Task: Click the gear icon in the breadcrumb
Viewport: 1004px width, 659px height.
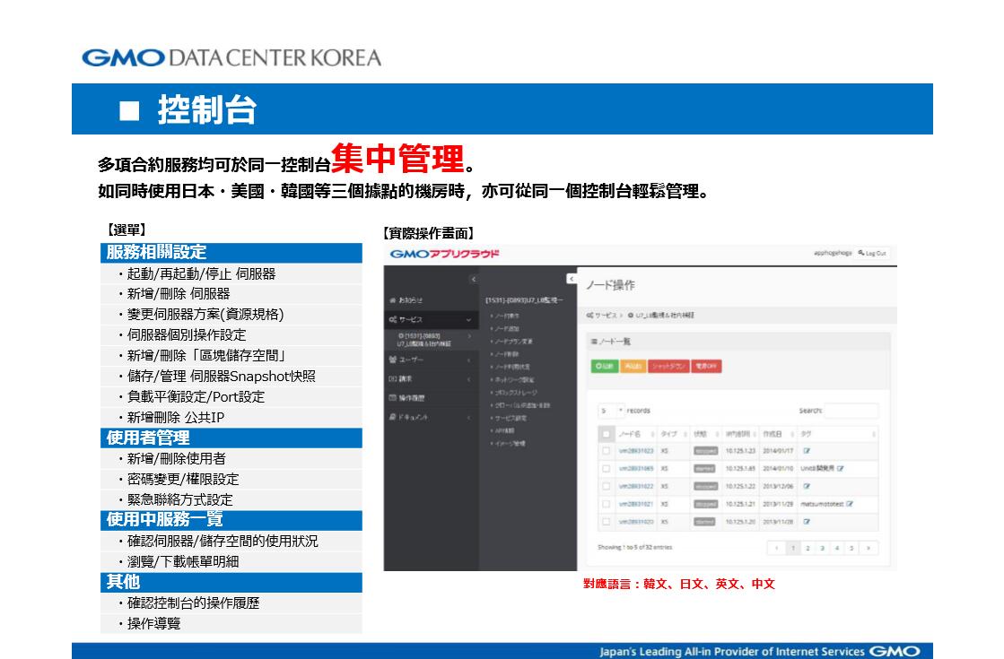Action: pyautogui.click(x=630, y=316)
